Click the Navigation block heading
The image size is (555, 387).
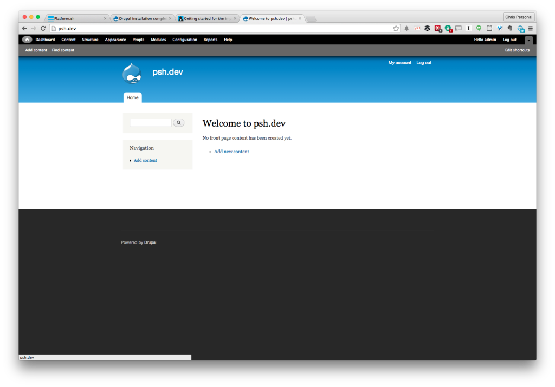(x=141, y=148)
